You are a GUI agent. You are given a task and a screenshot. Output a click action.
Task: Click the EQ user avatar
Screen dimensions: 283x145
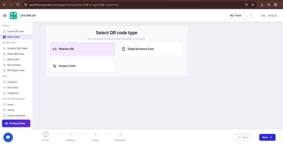click(263, 15)
